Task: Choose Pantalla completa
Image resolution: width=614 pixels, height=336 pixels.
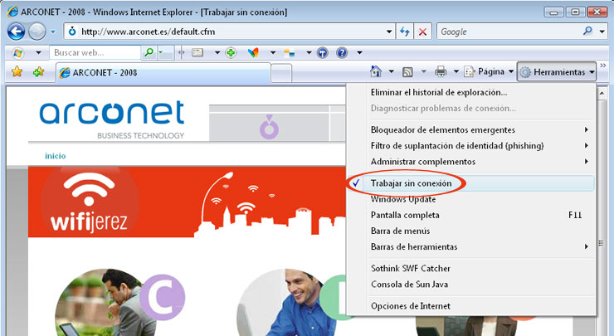Action: (471, 215)
